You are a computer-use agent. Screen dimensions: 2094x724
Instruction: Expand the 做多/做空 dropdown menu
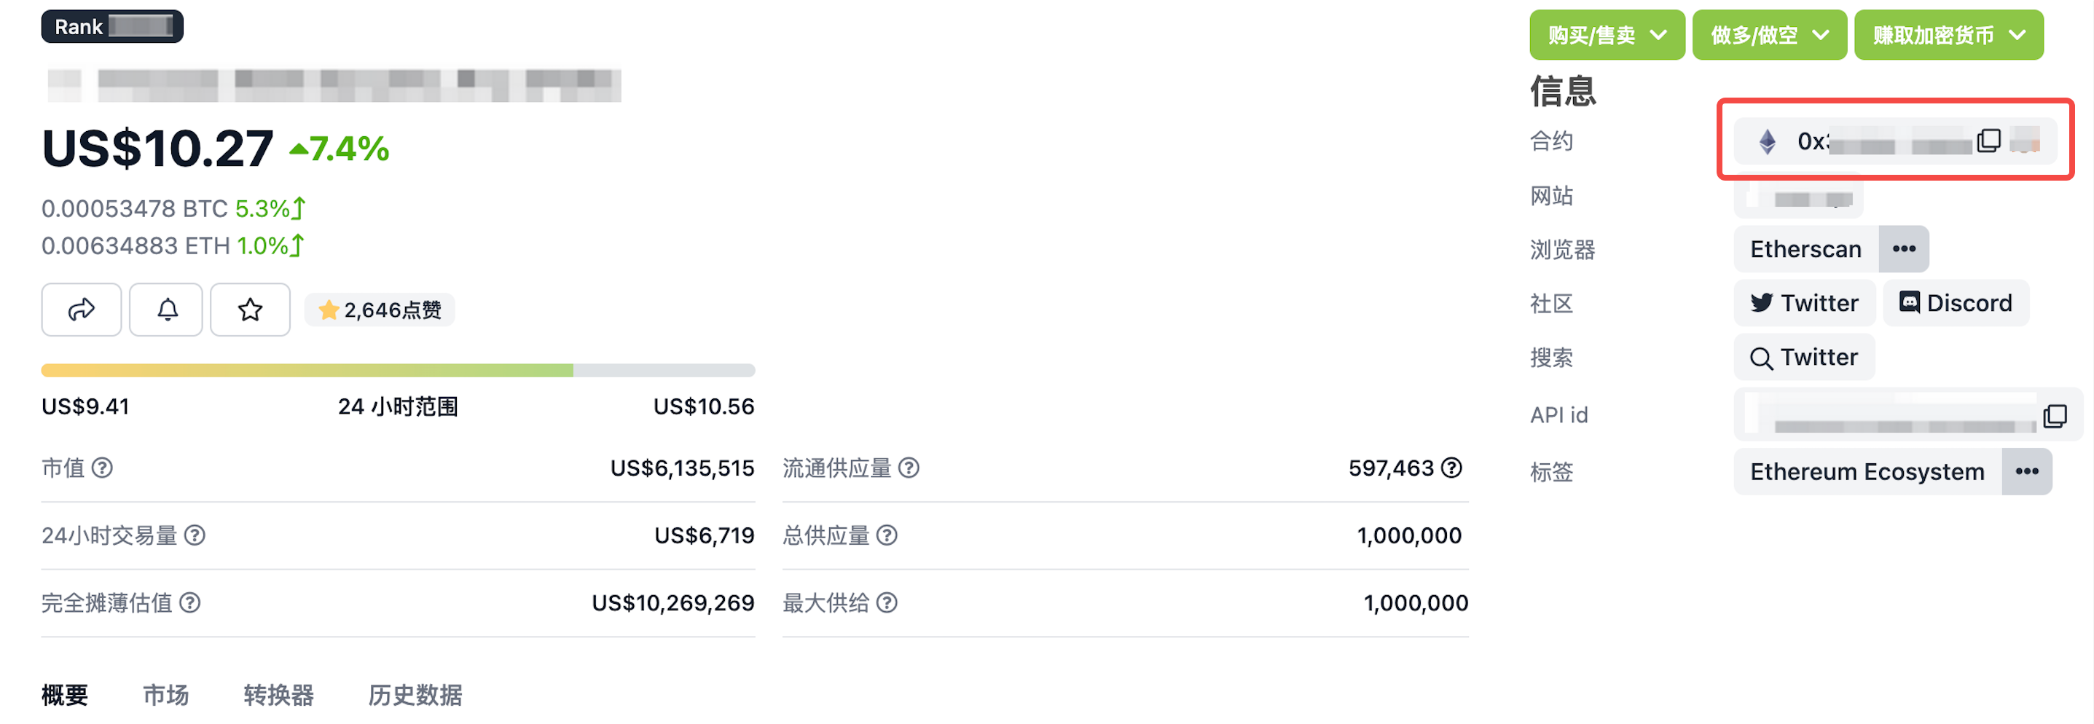tap(1769, 35)
